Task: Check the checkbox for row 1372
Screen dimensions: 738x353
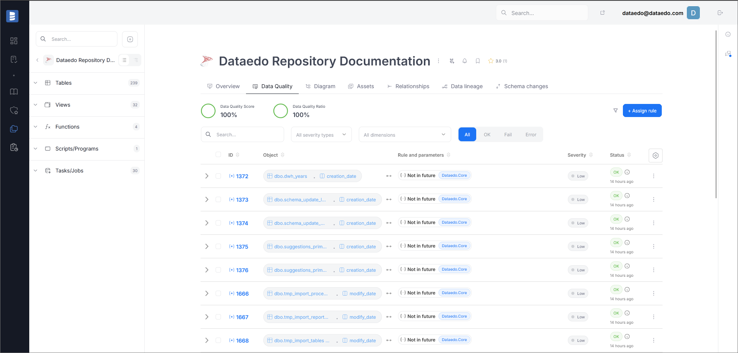Action: [x=218, y=176]
